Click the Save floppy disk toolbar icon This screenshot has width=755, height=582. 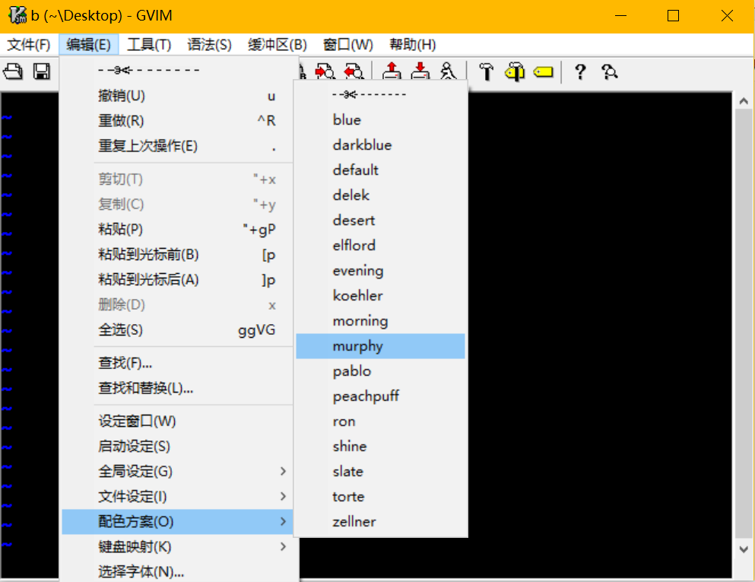42,72
